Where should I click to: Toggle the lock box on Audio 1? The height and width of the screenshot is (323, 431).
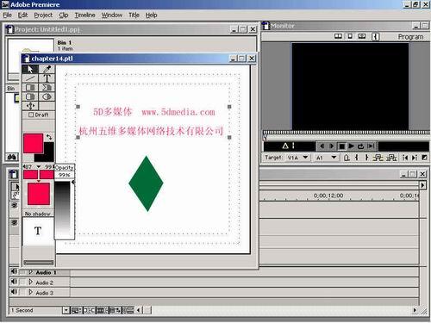pyautogui.click(x=22, y=272)
